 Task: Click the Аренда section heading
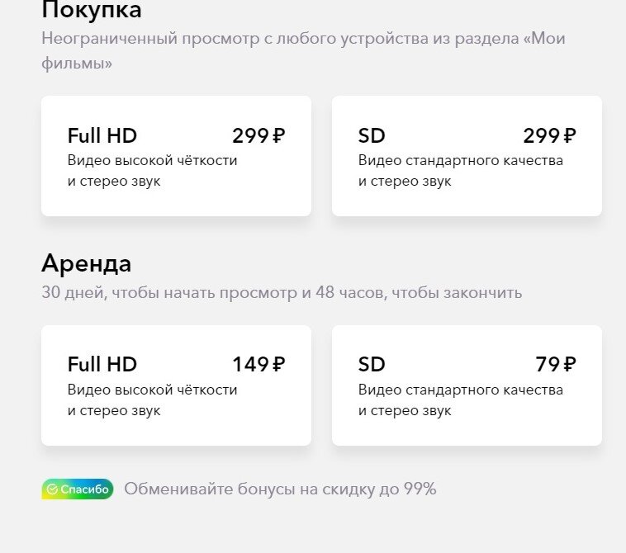point(86,263)
